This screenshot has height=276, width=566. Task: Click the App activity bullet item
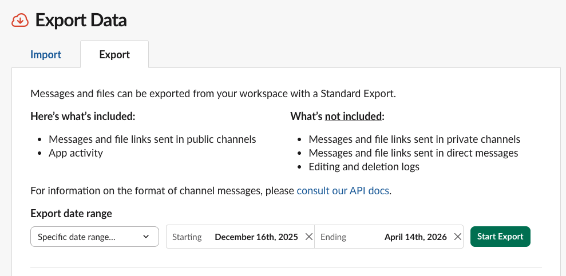pyautogui.click(x=76, y=153)
